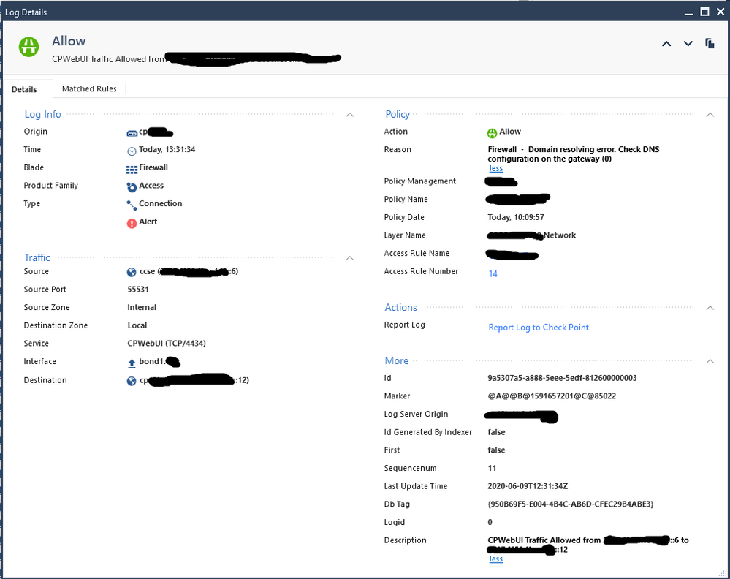
Task: Collapse the Log Info section
Action: [350, 115]
